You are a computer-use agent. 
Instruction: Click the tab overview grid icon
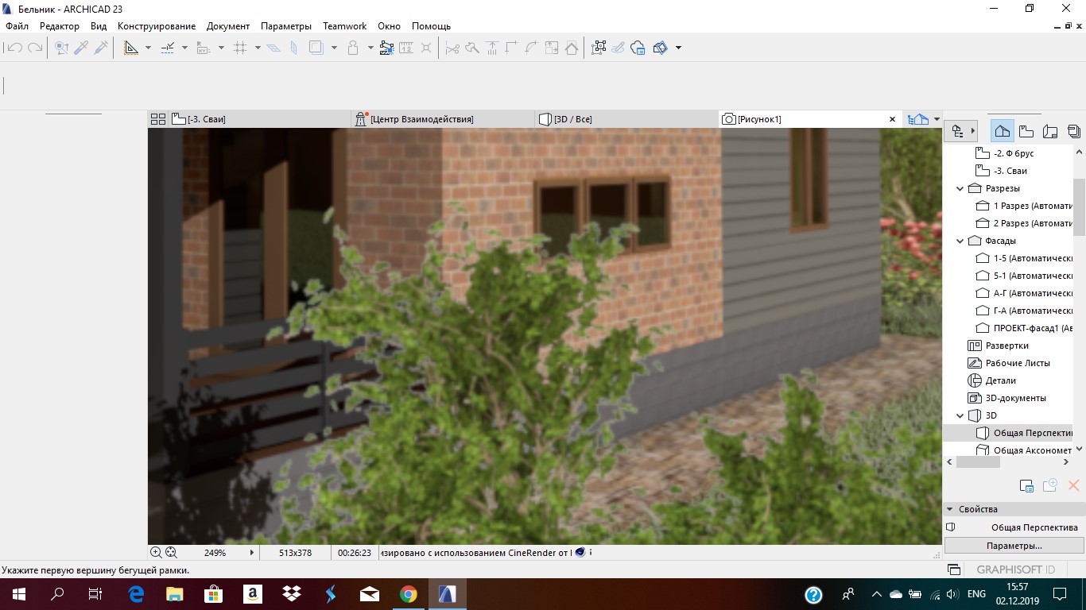157,119
